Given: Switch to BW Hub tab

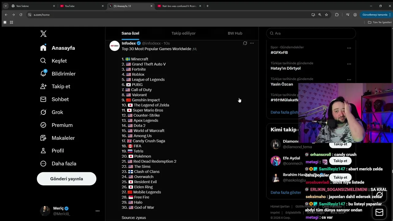Looking at the screenshot, I should coord(235,33).
